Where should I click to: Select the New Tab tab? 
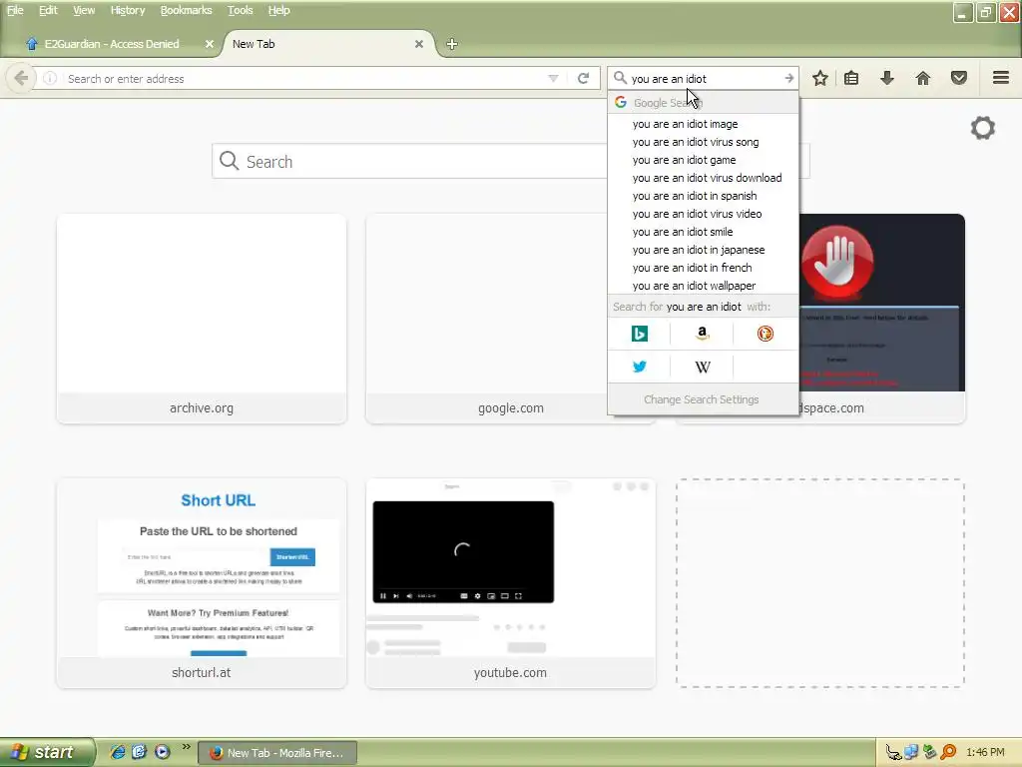point(319,44)
